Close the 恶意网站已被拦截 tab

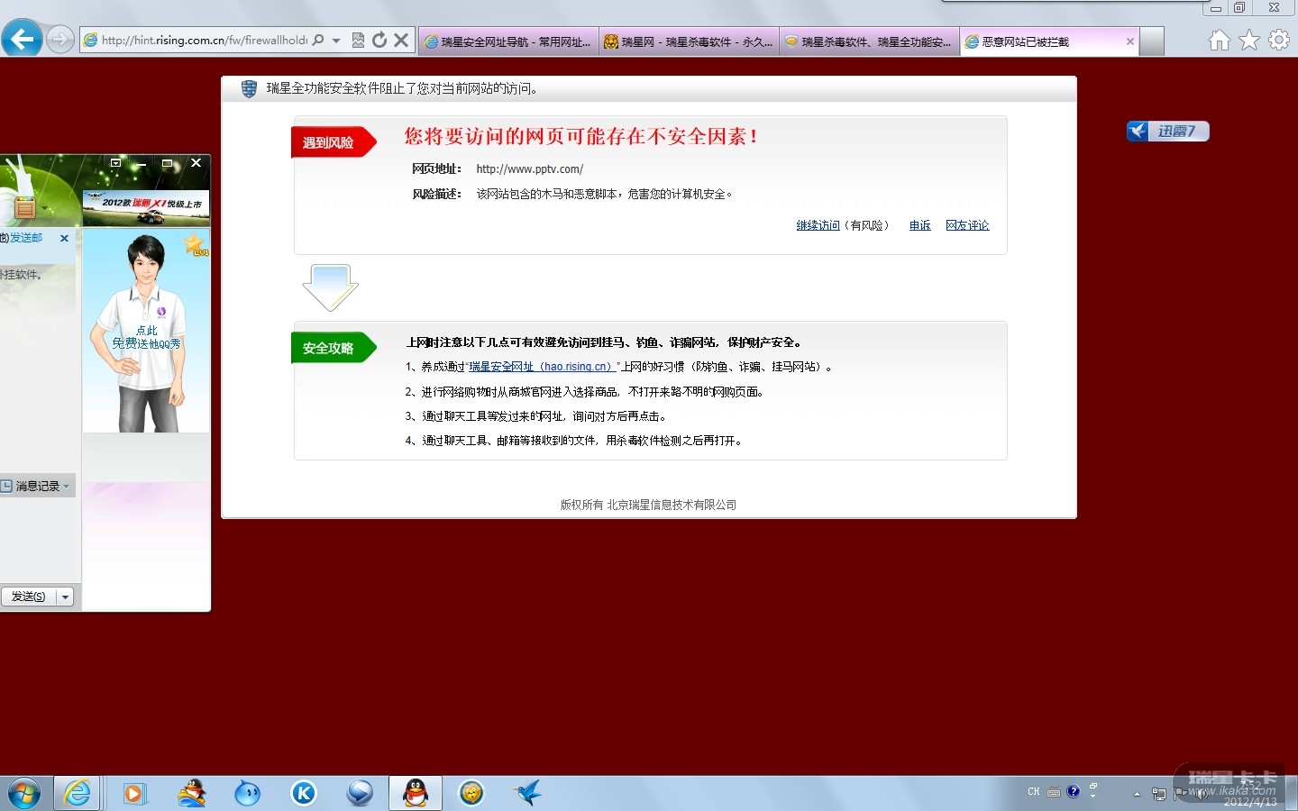1130,41
